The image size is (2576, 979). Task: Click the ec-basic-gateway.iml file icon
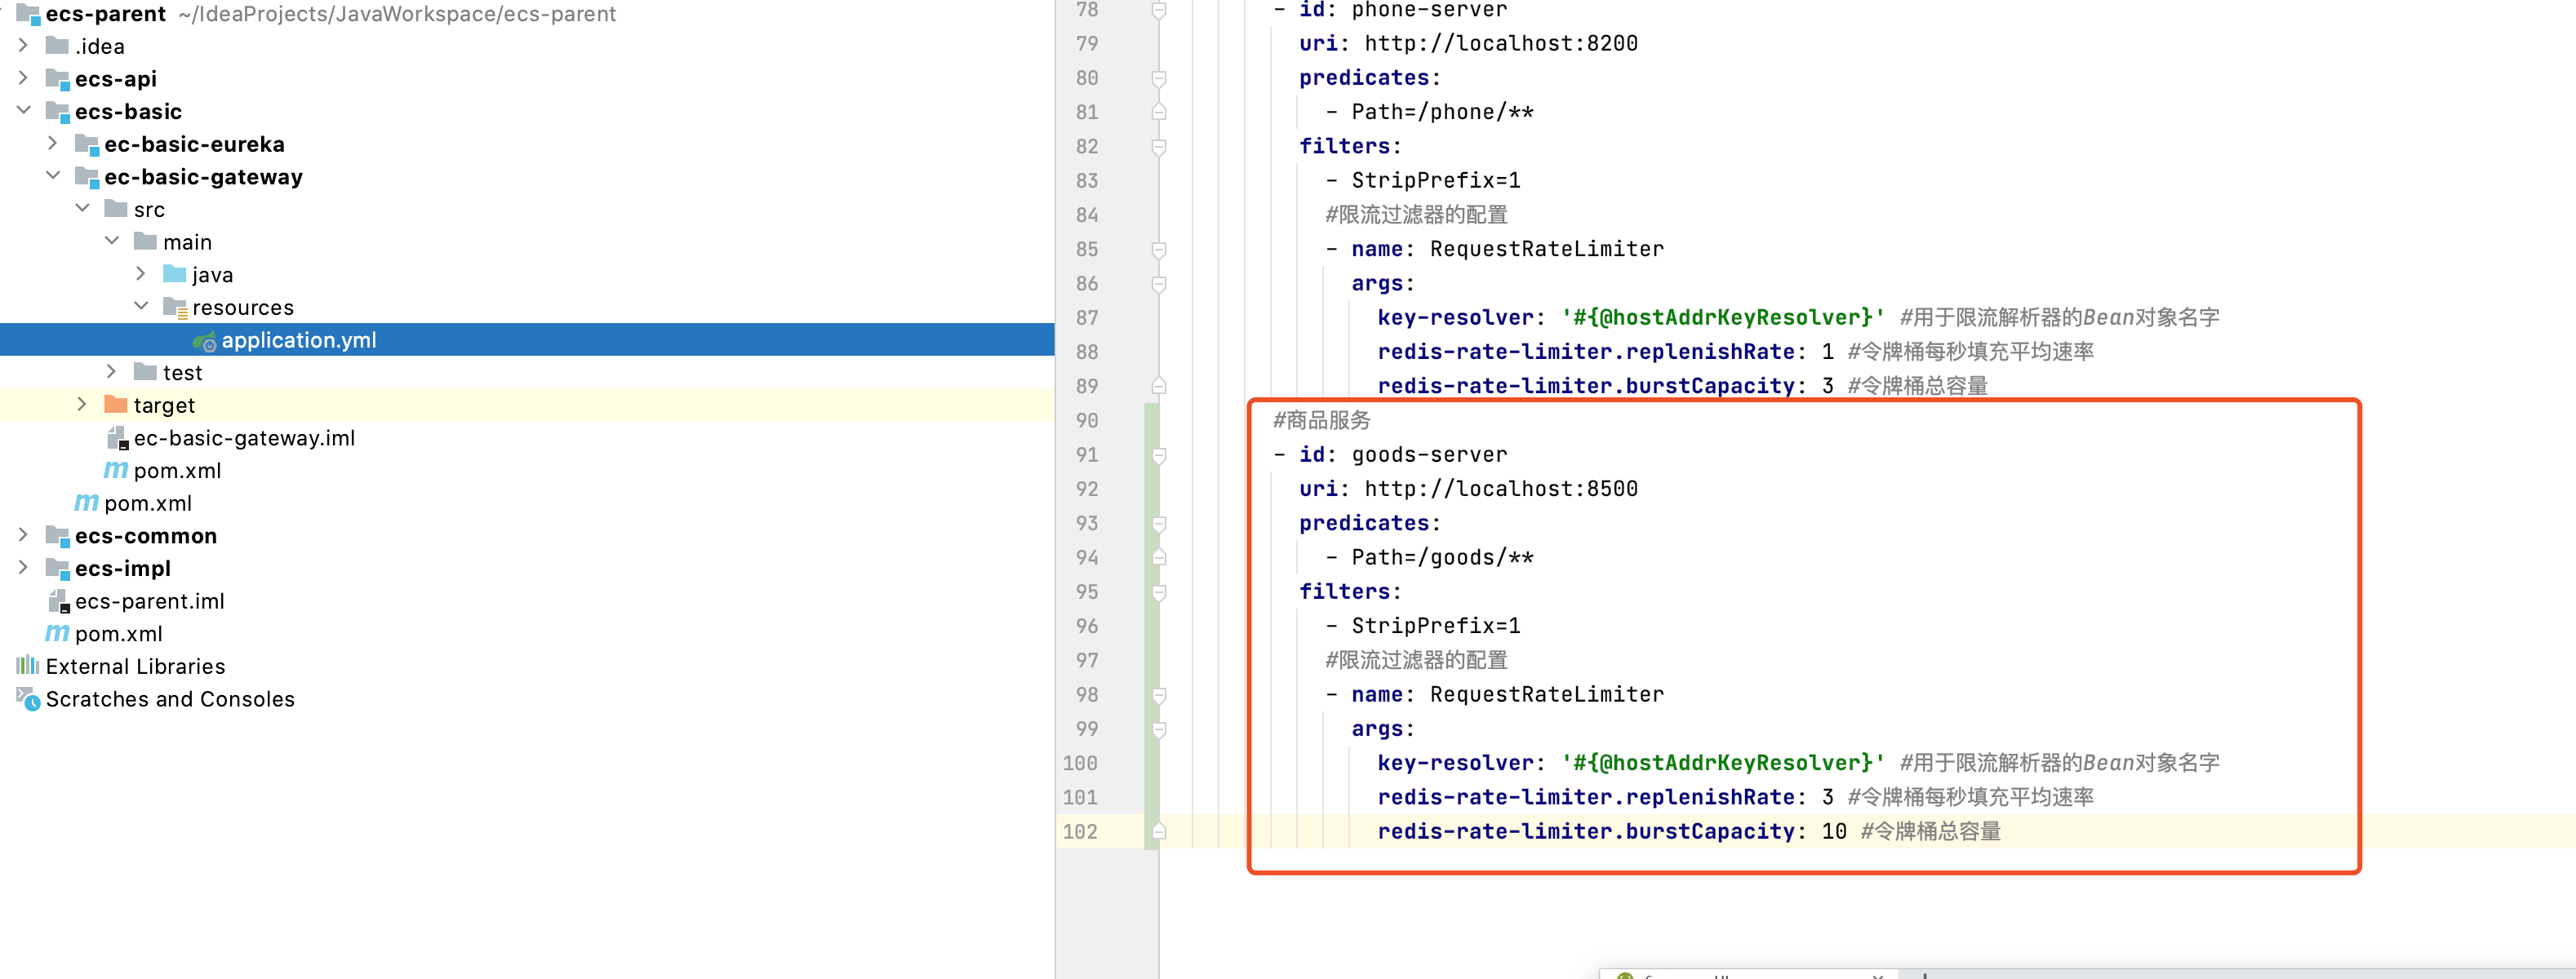[x=117, y=438]
